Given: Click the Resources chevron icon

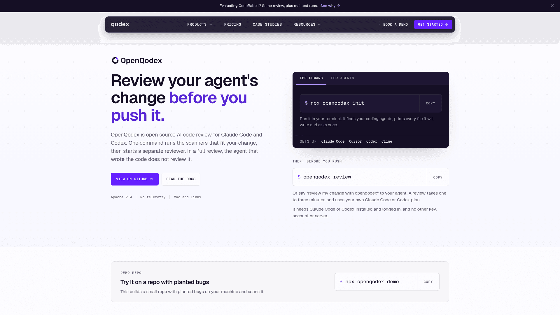Looking at the screenshot, I should [x=319, y=24].
